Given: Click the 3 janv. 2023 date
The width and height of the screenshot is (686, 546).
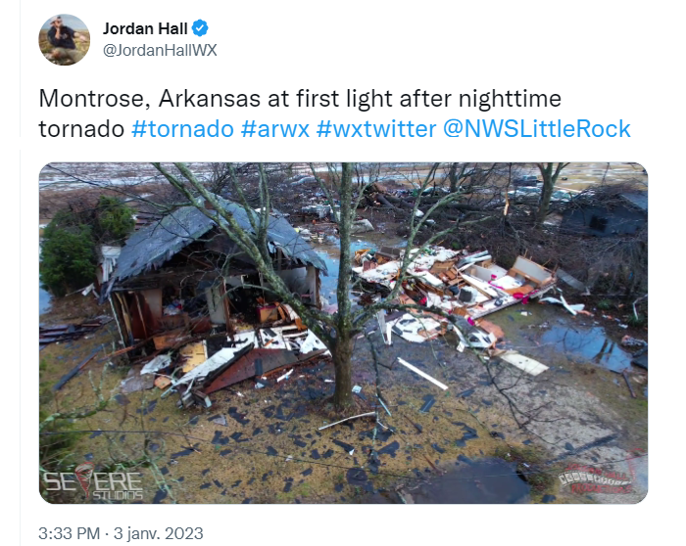Looking at the screenshot, I should [x=159, y=533].
